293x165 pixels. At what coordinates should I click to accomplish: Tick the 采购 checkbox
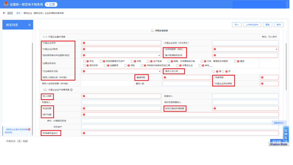[x=132, y=61]
